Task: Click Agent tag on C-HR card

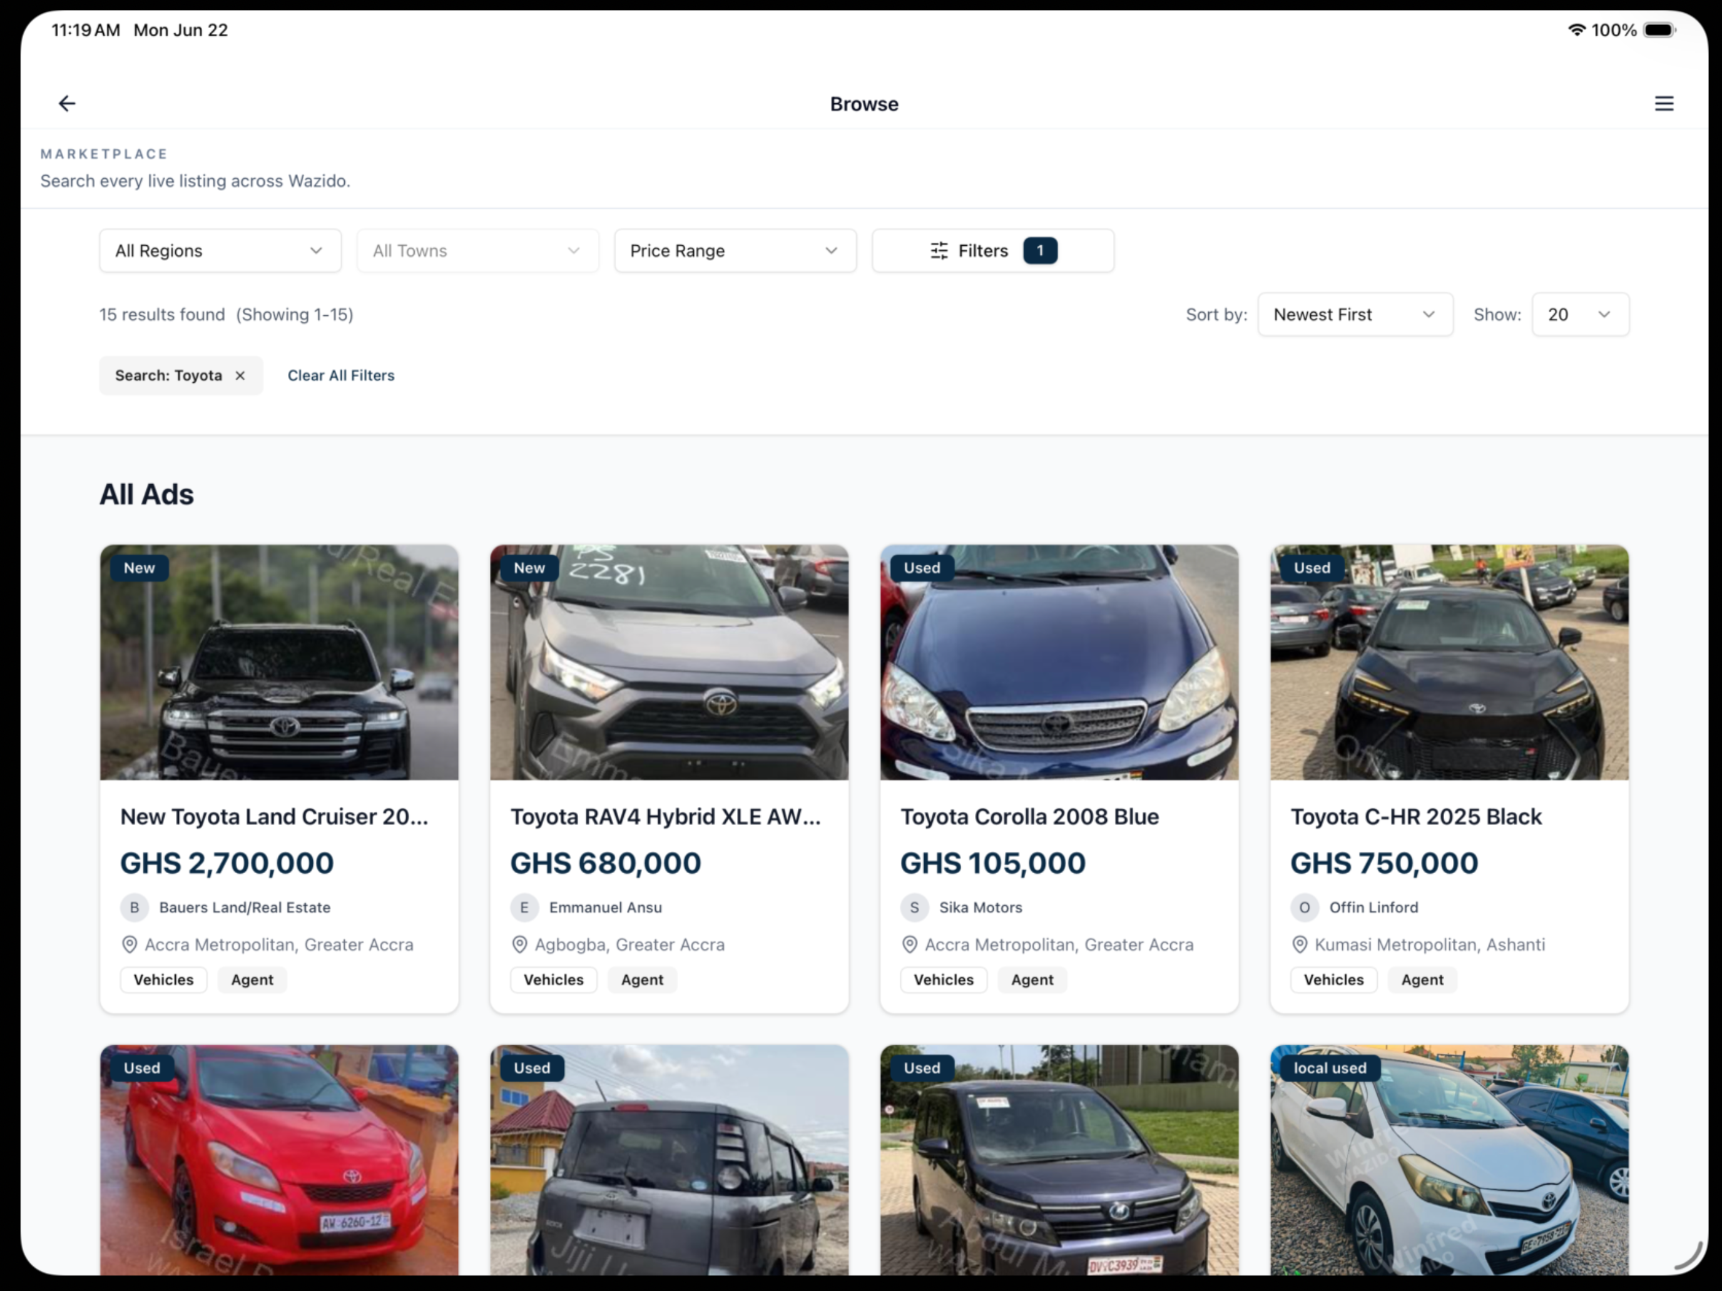Action: [1422, 980]
